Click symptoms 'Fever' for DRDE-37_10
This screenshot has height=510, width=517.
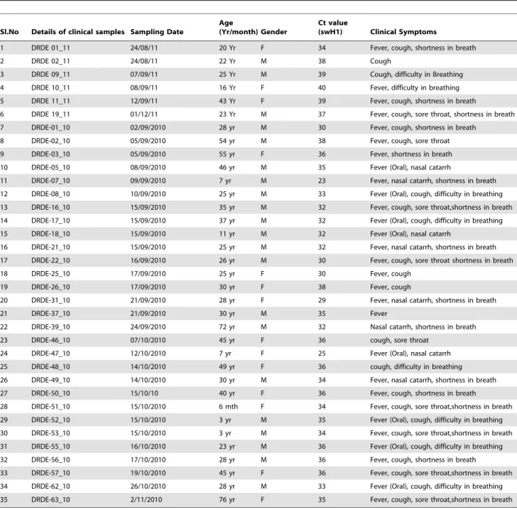pyautogui.click(x=379, y=314)
